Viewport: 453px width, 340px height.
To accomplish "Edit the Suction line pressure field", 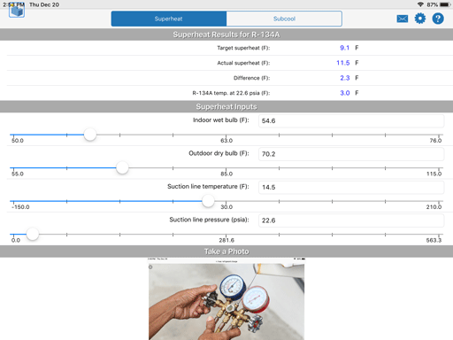I will [351, 220].
